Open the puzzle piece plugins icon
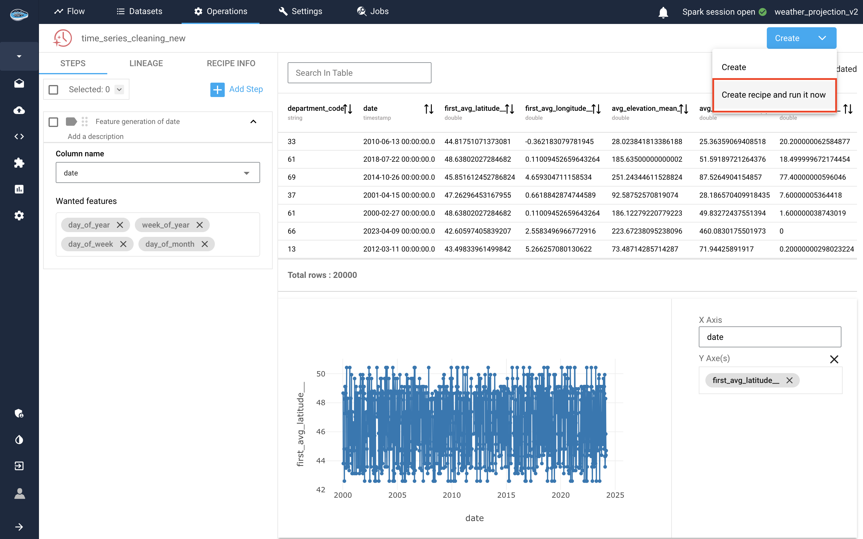This screenshot has width=863, height=539. (19, 163)
